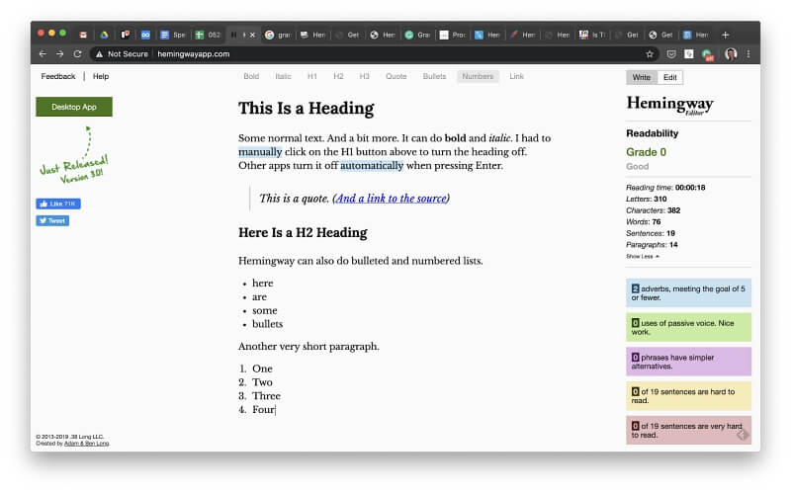791x492 pixels.
Task: Place cursor after 'Four' list item
Action: (x=276, y=409)
